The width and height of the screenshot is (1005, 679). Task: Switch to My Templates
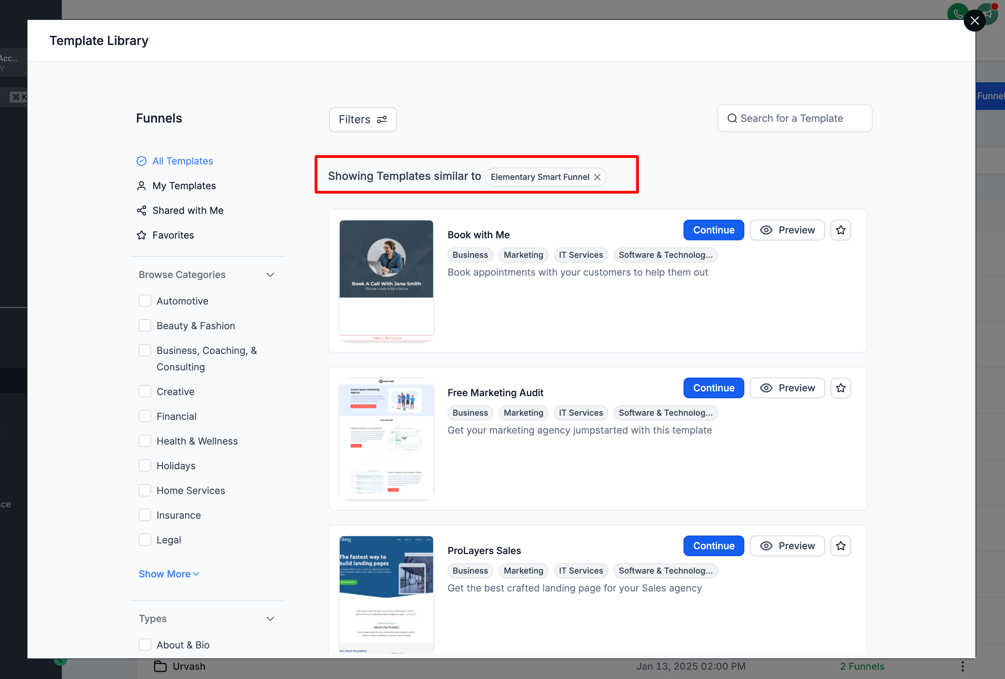coord(184,186)
